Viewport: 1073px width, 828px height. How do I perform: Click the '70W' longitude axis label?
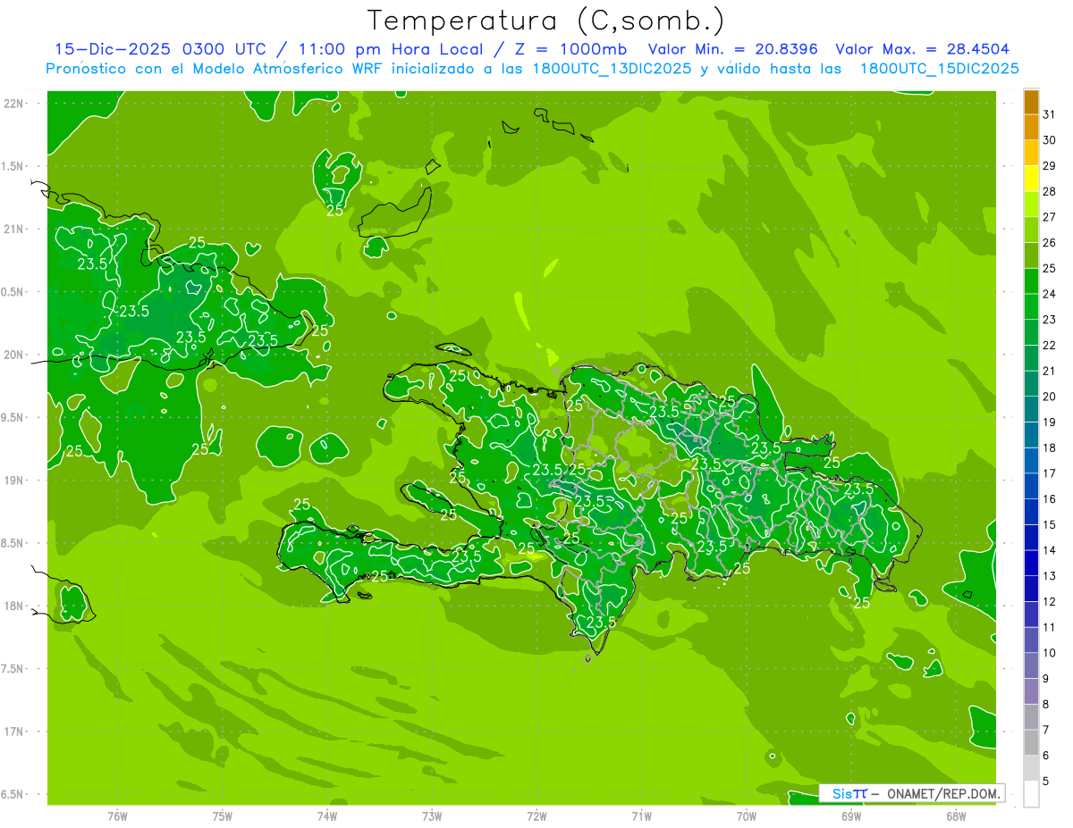pos(747,815)
